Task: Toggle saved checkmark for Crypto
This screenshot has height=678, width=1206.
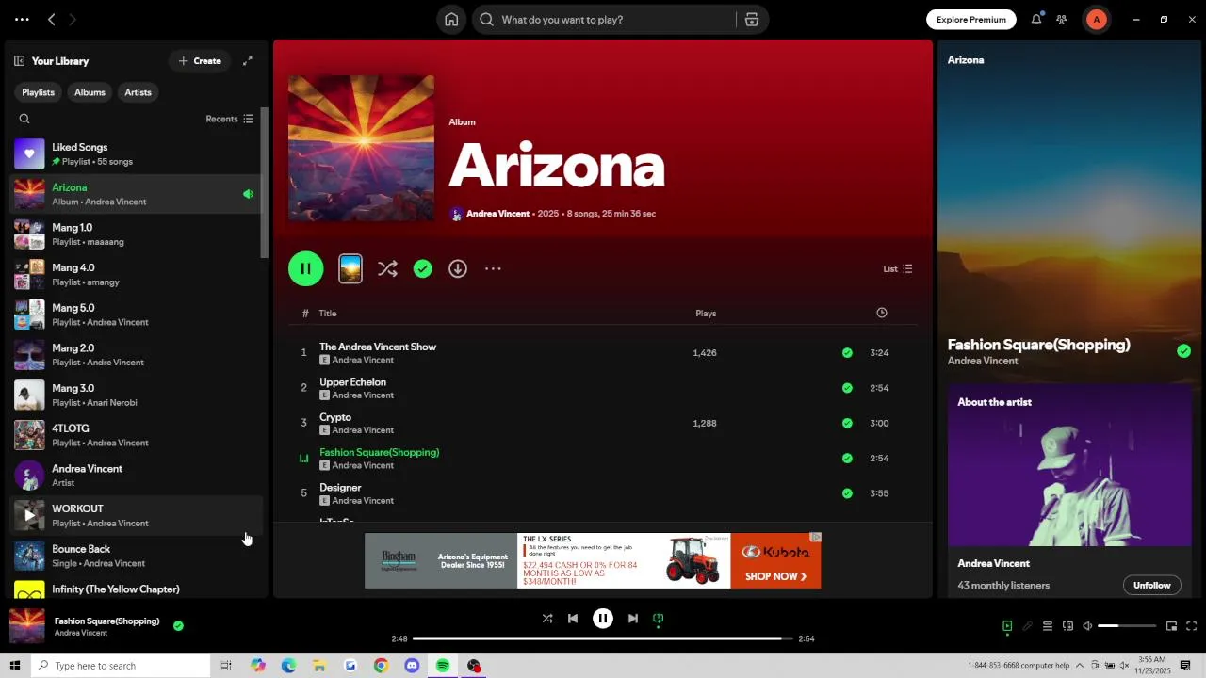Action: (847, 424)
